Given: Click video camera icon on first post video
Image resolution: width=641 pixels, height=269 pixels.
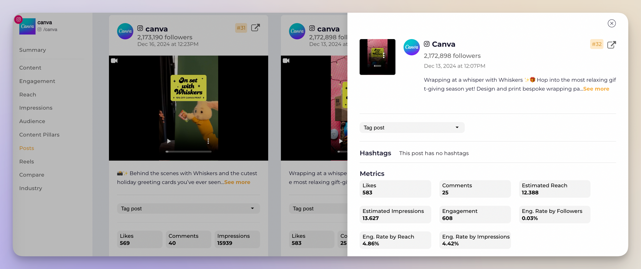Looking at the screenshot, I should 114,61.
